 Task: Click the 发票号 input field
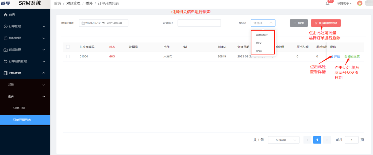(199, 23)
